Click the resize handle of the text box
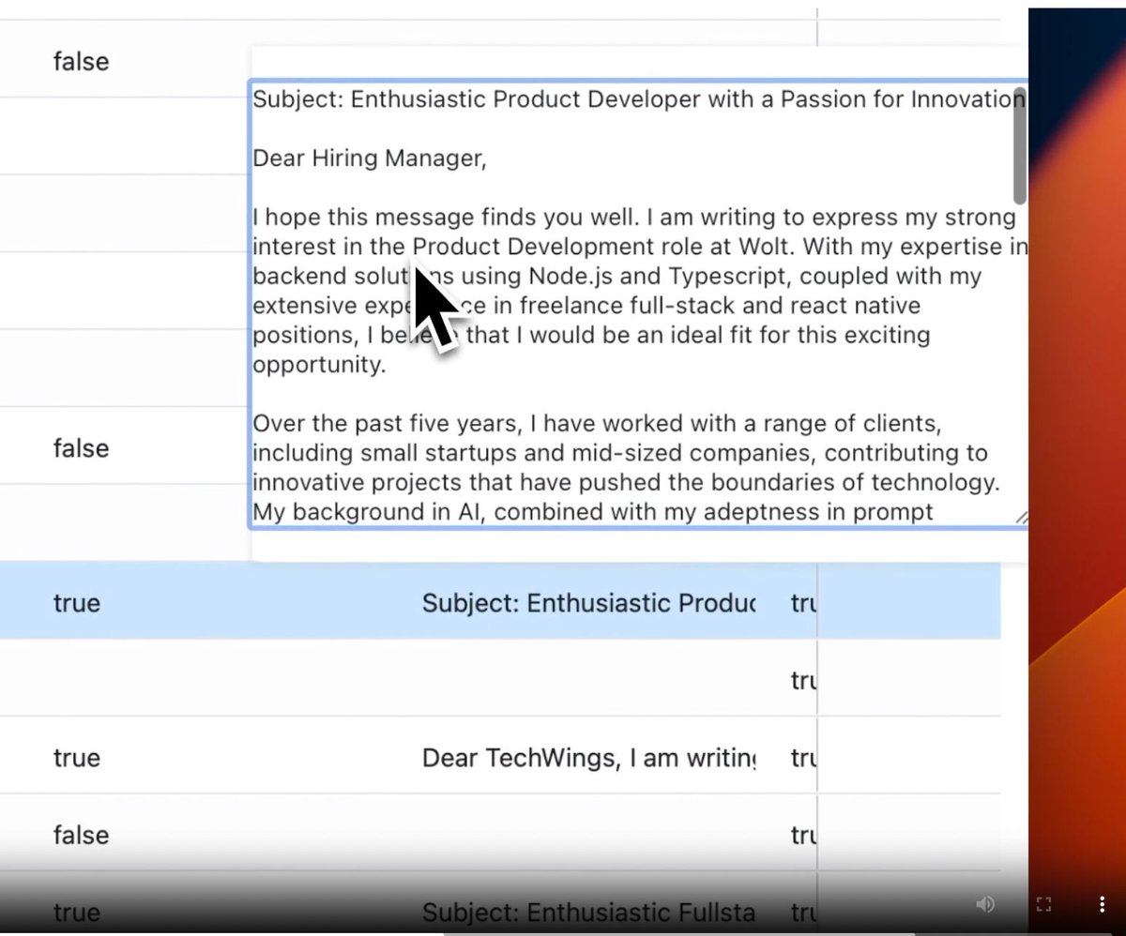The width and height of the screenshot is (1126, 936). click(x=1023, y=515)
